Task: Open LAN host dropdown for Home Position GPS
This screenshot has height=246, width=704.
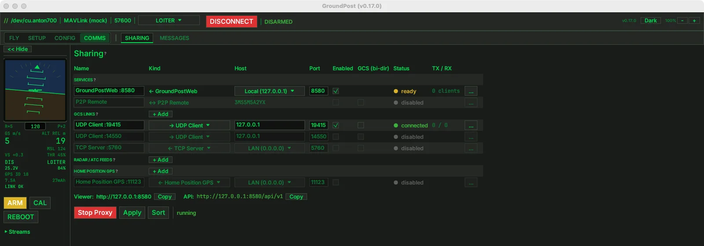Action: point(269,182)
